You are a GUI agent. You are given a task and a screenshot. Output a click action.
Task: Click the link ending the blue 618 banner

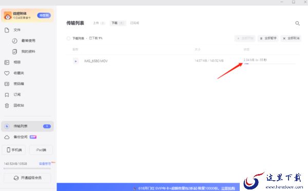(x=228, y=188)
